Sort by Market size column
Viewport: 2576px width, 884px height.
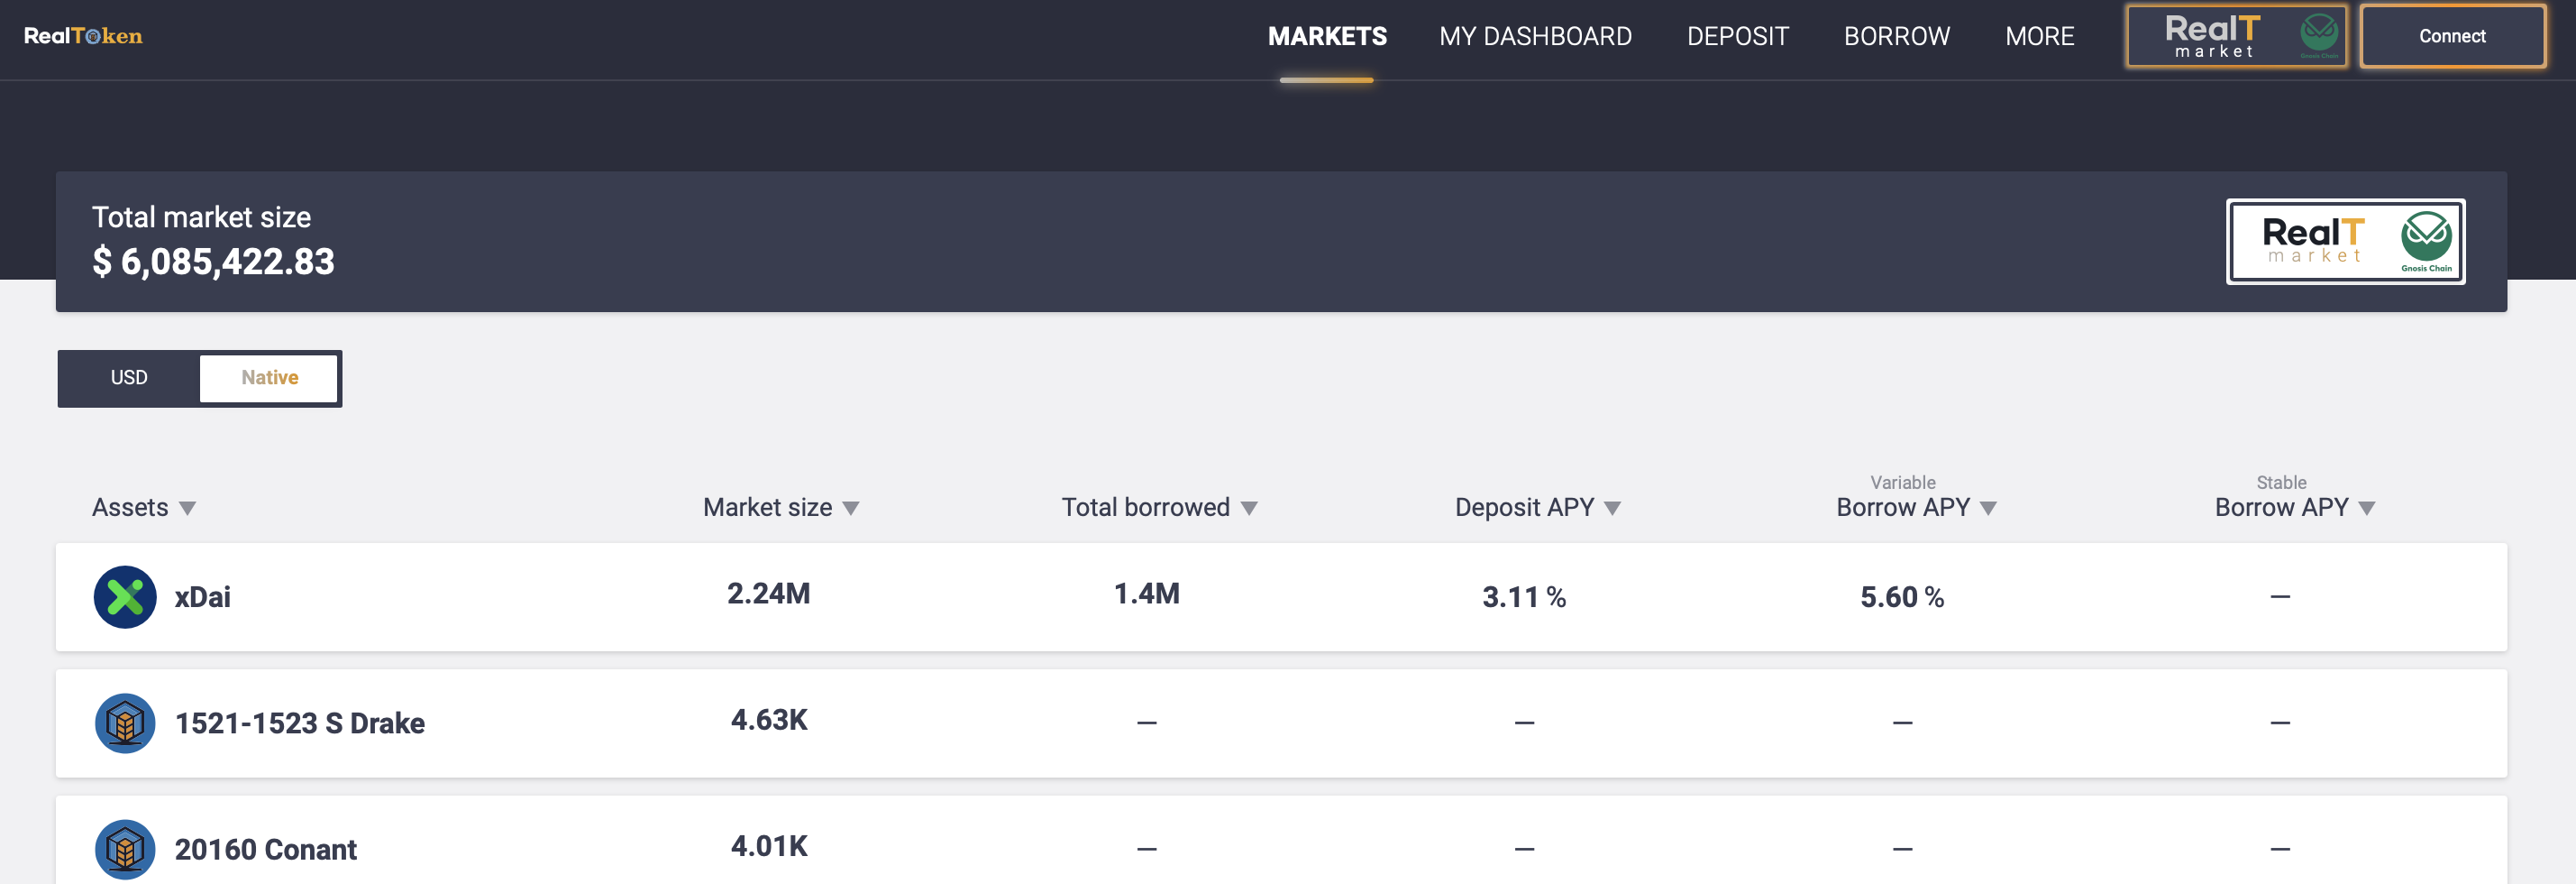[781, 508]
